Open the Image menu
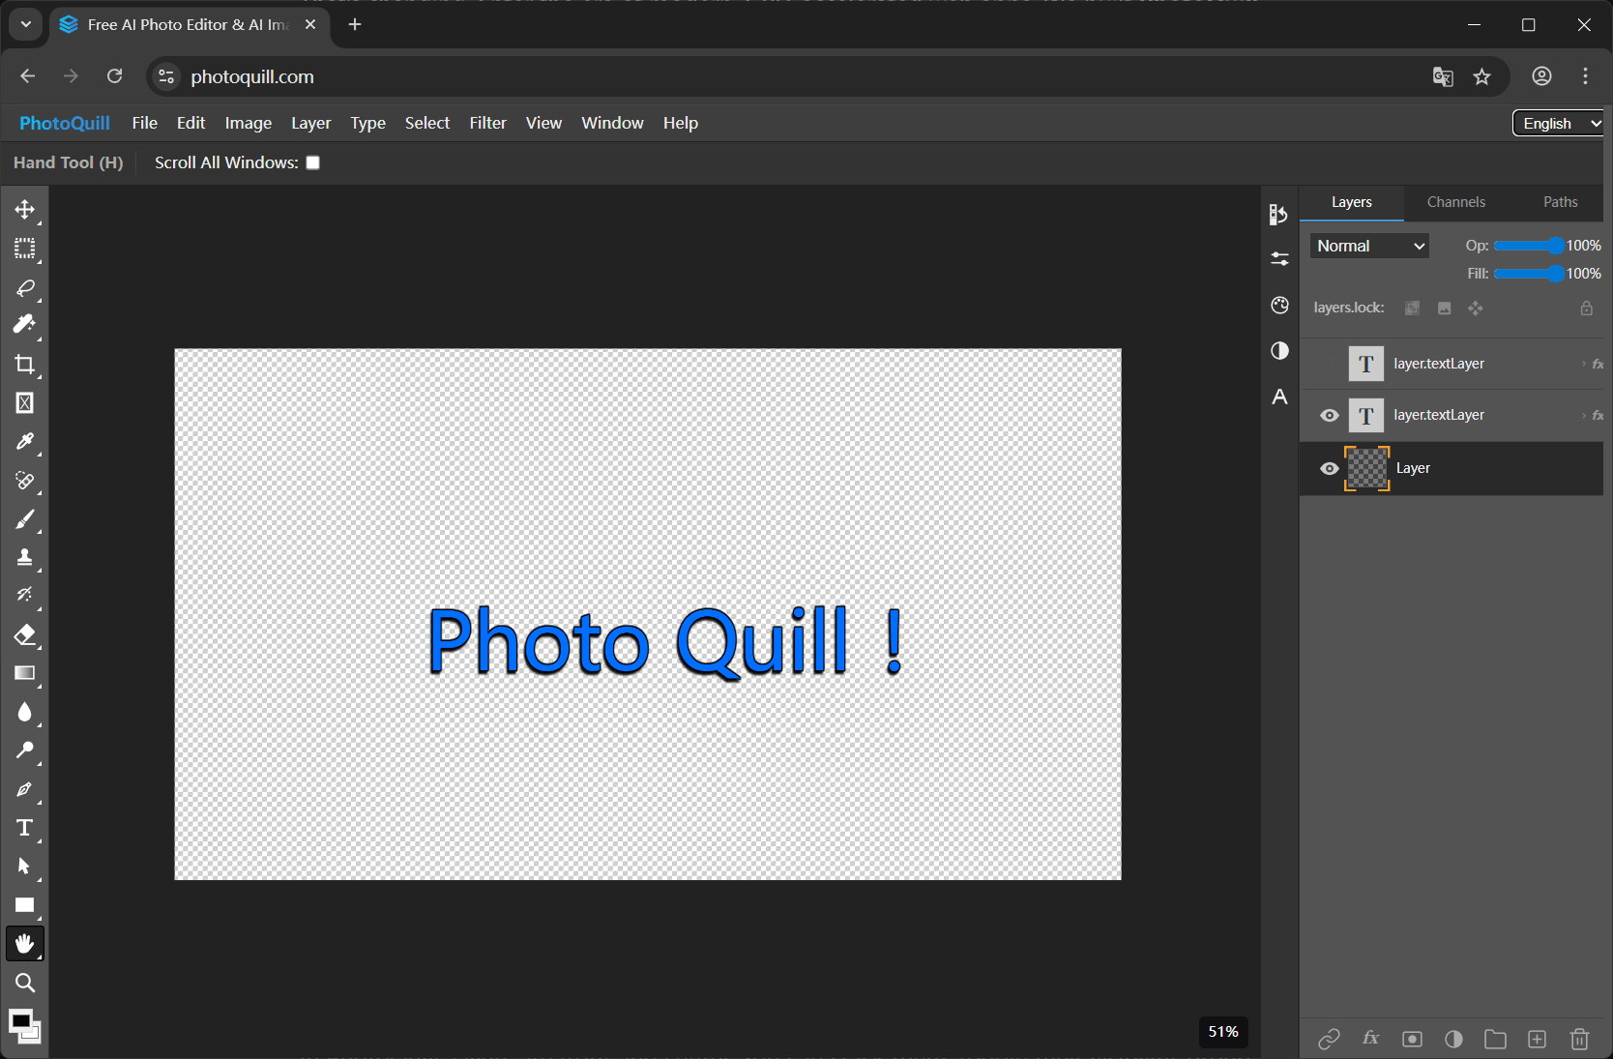Viewport: 1613px width, 1059px height. coord(248,123)
